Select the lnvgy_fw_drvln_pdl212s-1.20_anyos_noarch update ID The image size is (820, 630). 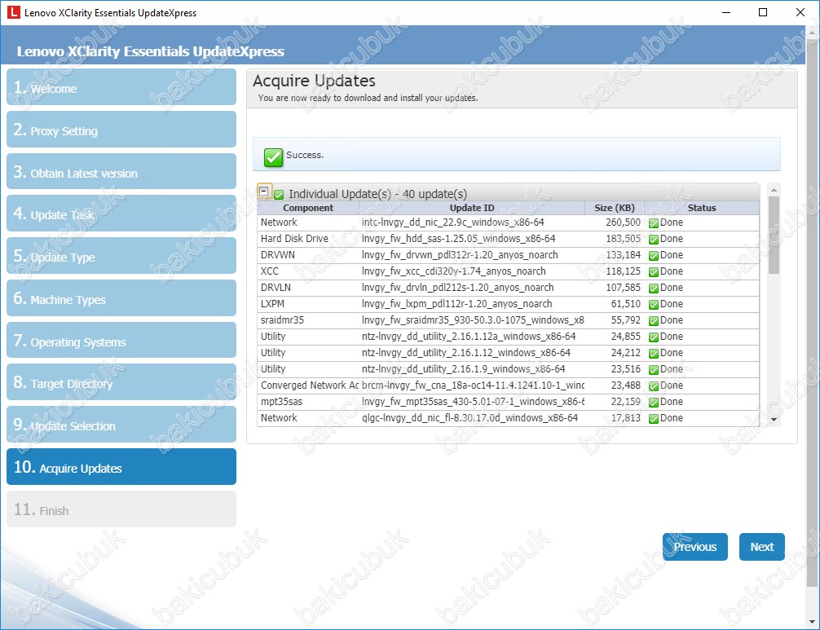[457, 288]
